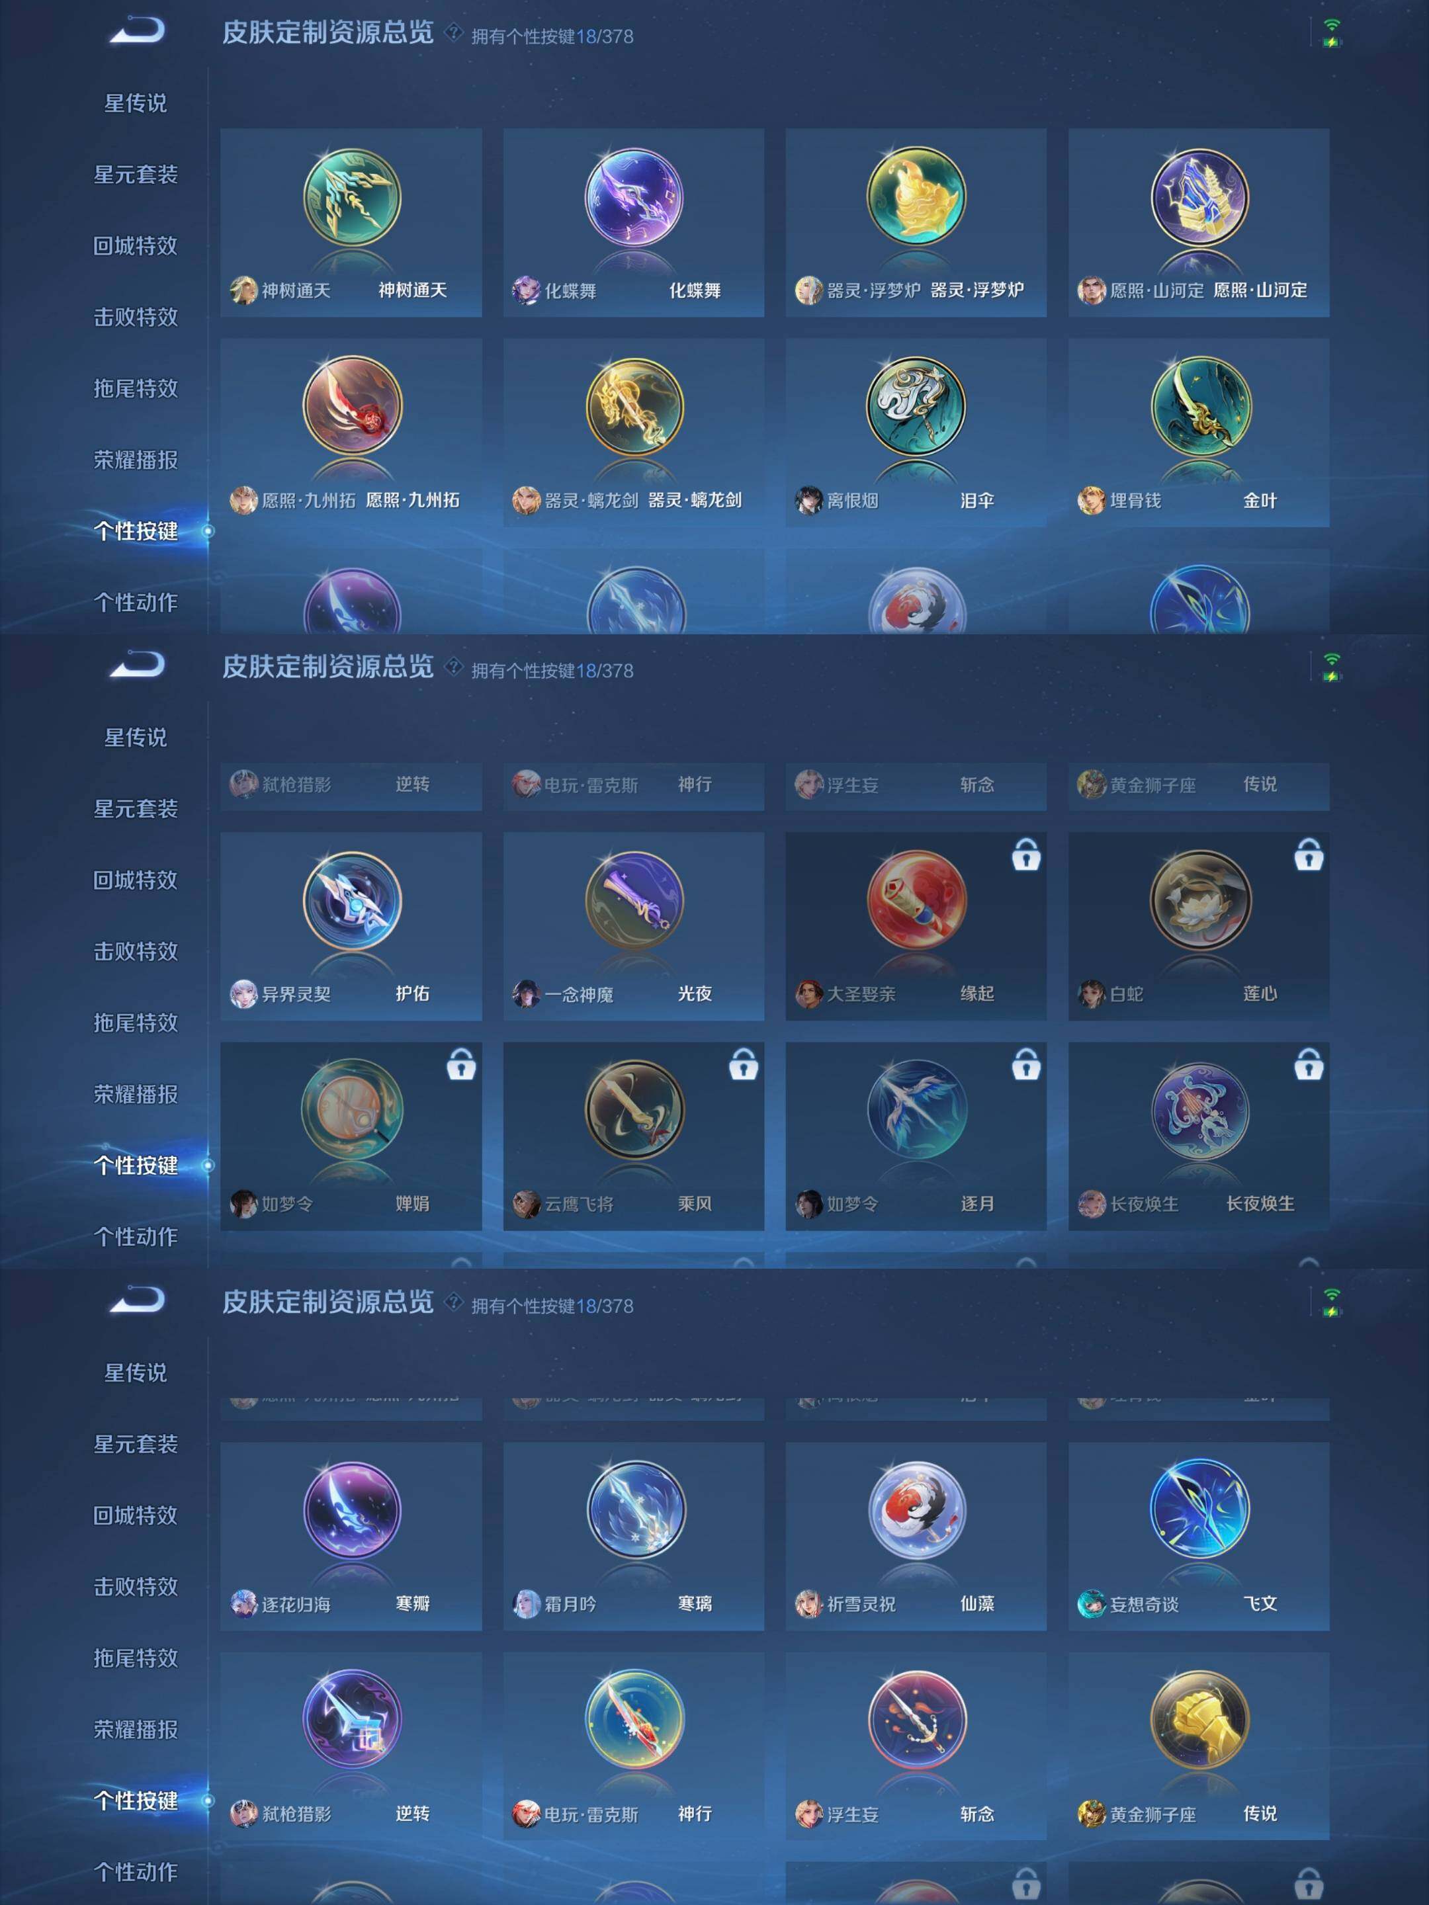Select the 神树通天 skill button skin icon

pyautogui.click(x=351, y=197)
